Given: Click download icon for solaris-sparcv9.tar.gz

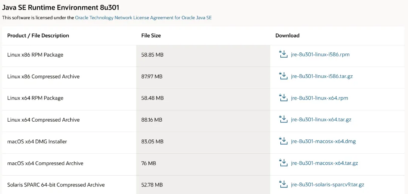Looking at the screenshot, I should [x=283, y=185].
